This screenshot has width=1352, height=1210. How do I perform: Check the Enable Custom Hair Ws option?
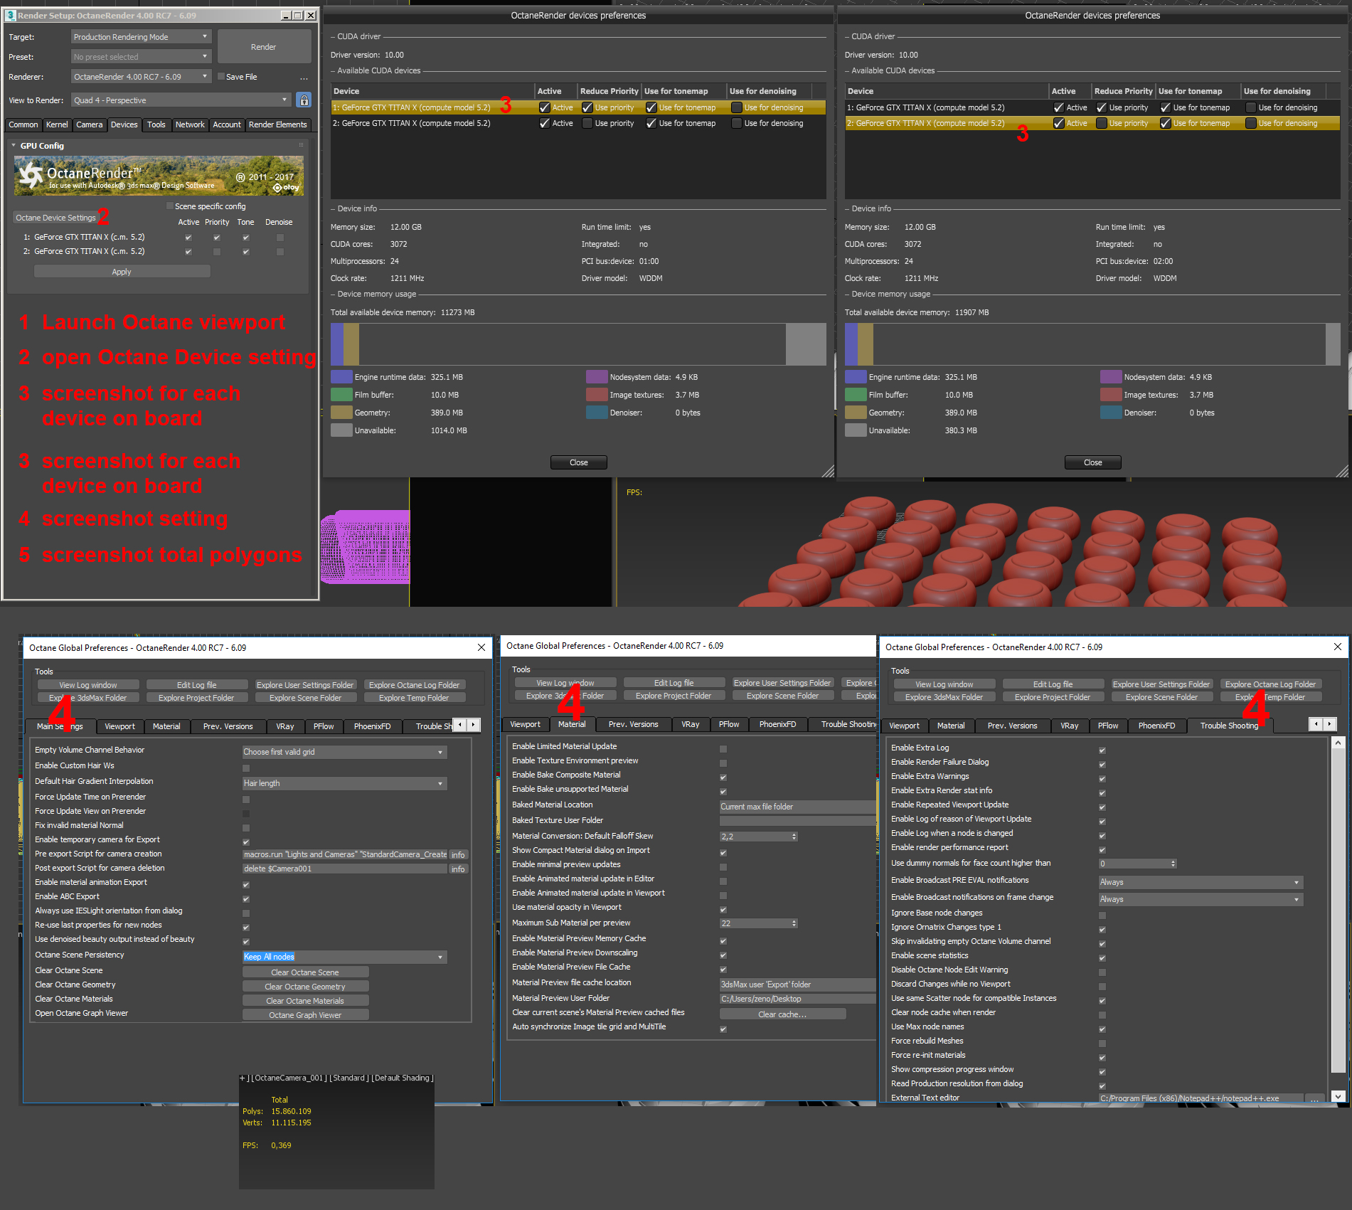(246, 768)
